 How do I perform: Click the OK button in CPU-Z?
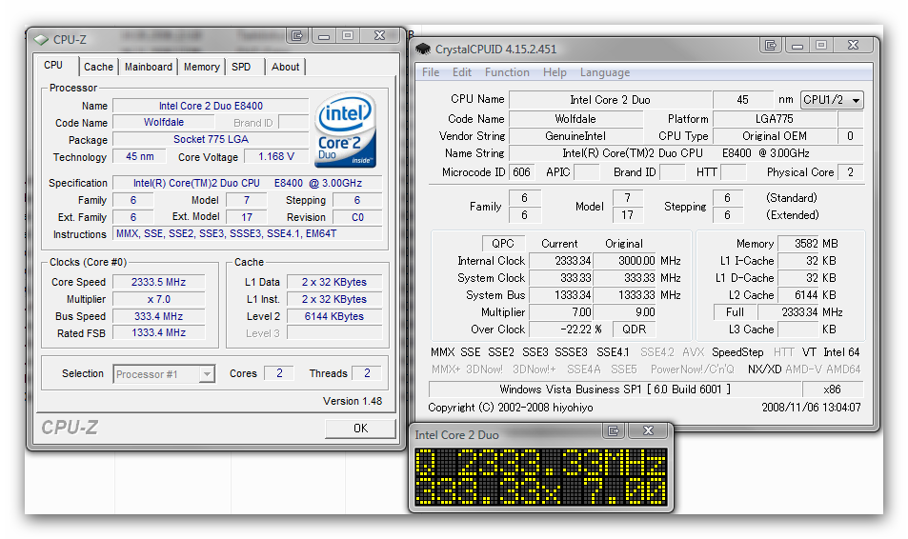click(x=360, y=429)
